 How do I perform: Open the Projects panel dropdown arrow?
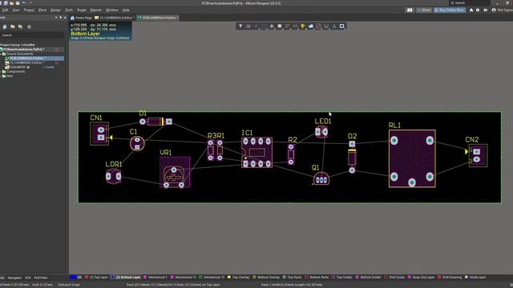click(56, 18)
